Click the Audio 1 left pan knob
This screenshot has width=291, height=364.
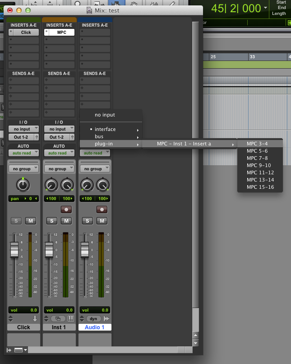point(87,184)
